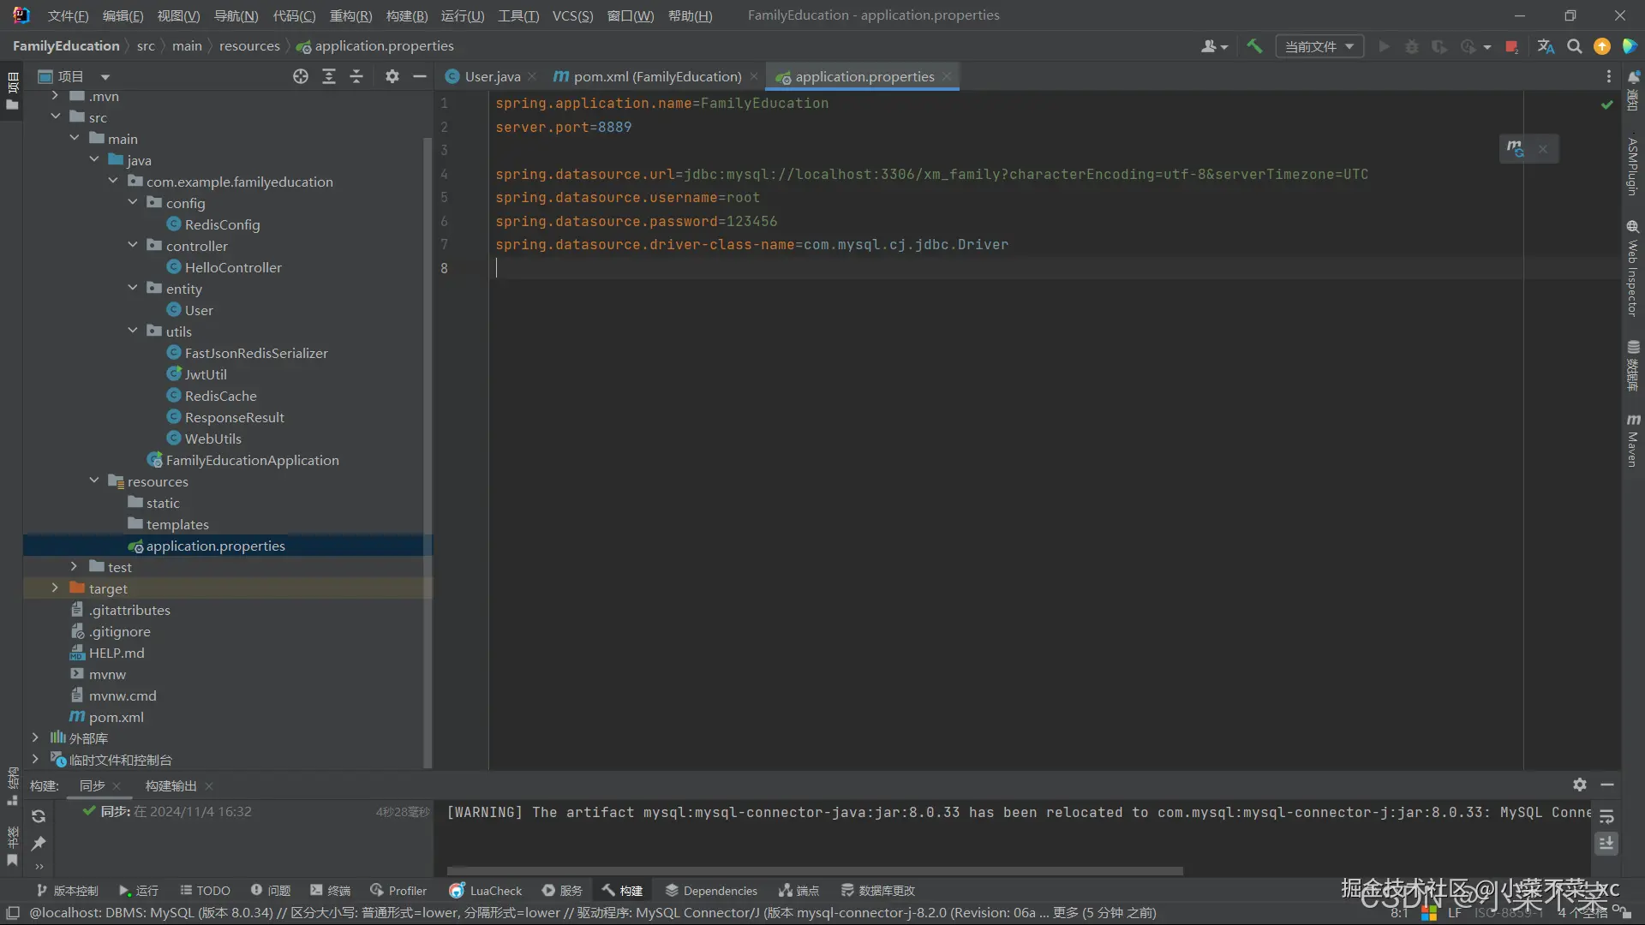Switch to pom.xml (FamilyEducation) tab
Image resolution: width=1645 pixels, height=925 pixels.
(656, 76)
